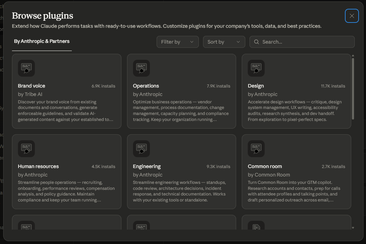Image resolution: width=366 pixels, height=244 pixels.
Task: Click the Brand voice description text
Action: [65, 110]
